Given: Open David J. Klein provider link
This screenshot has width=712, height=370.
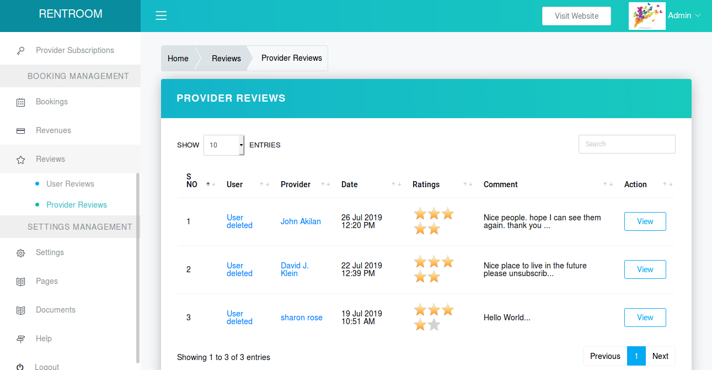Looking at the screenshot, I should pos(295,269).
